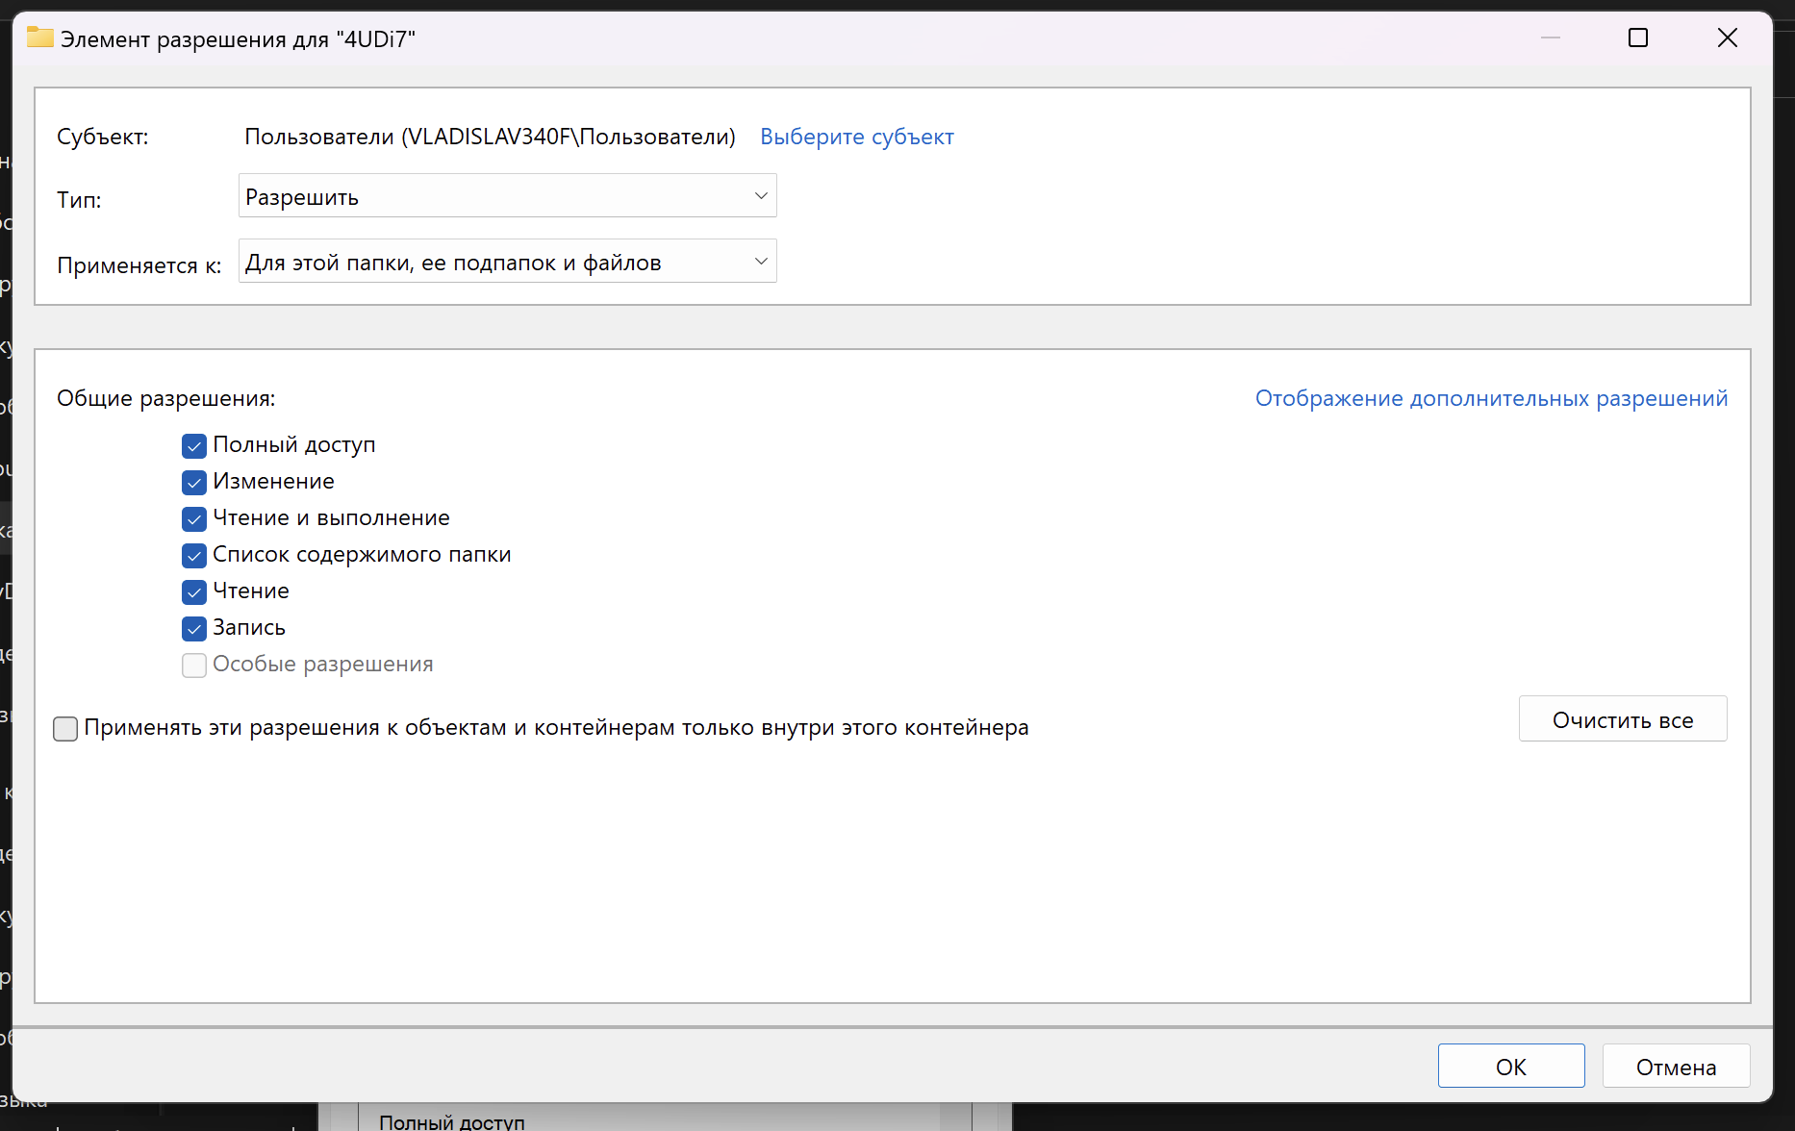This screenshot has height=1131, width=1795.
Task: Toggle "Список содержимого папки" checkbox
Action: coord(194,556)
